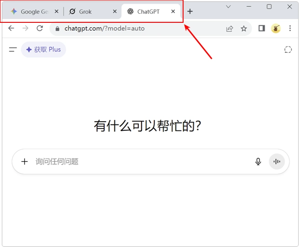300x249 pixels.
Task: Start dictation with microphone icon
Action: click(258, 161)
